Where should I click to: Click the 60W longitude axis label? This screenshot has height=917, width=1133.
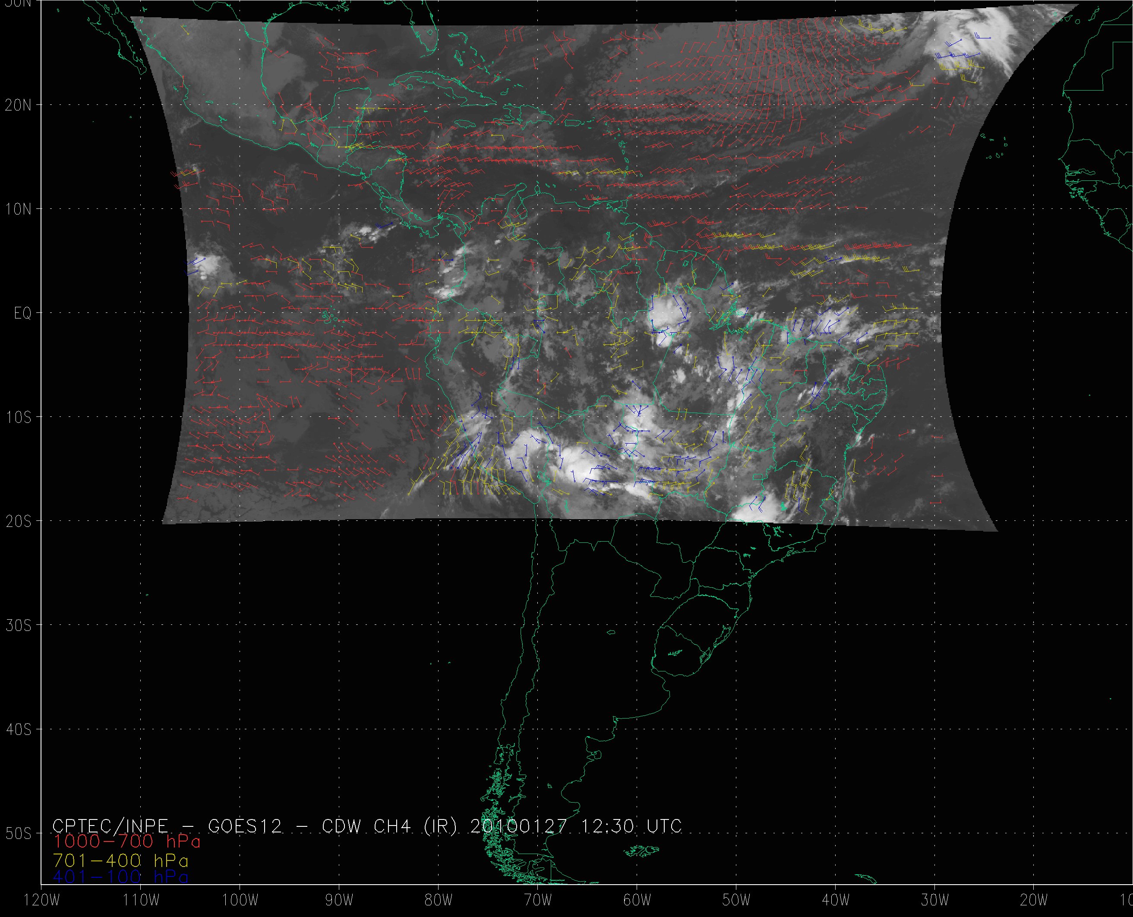(637, 901)
